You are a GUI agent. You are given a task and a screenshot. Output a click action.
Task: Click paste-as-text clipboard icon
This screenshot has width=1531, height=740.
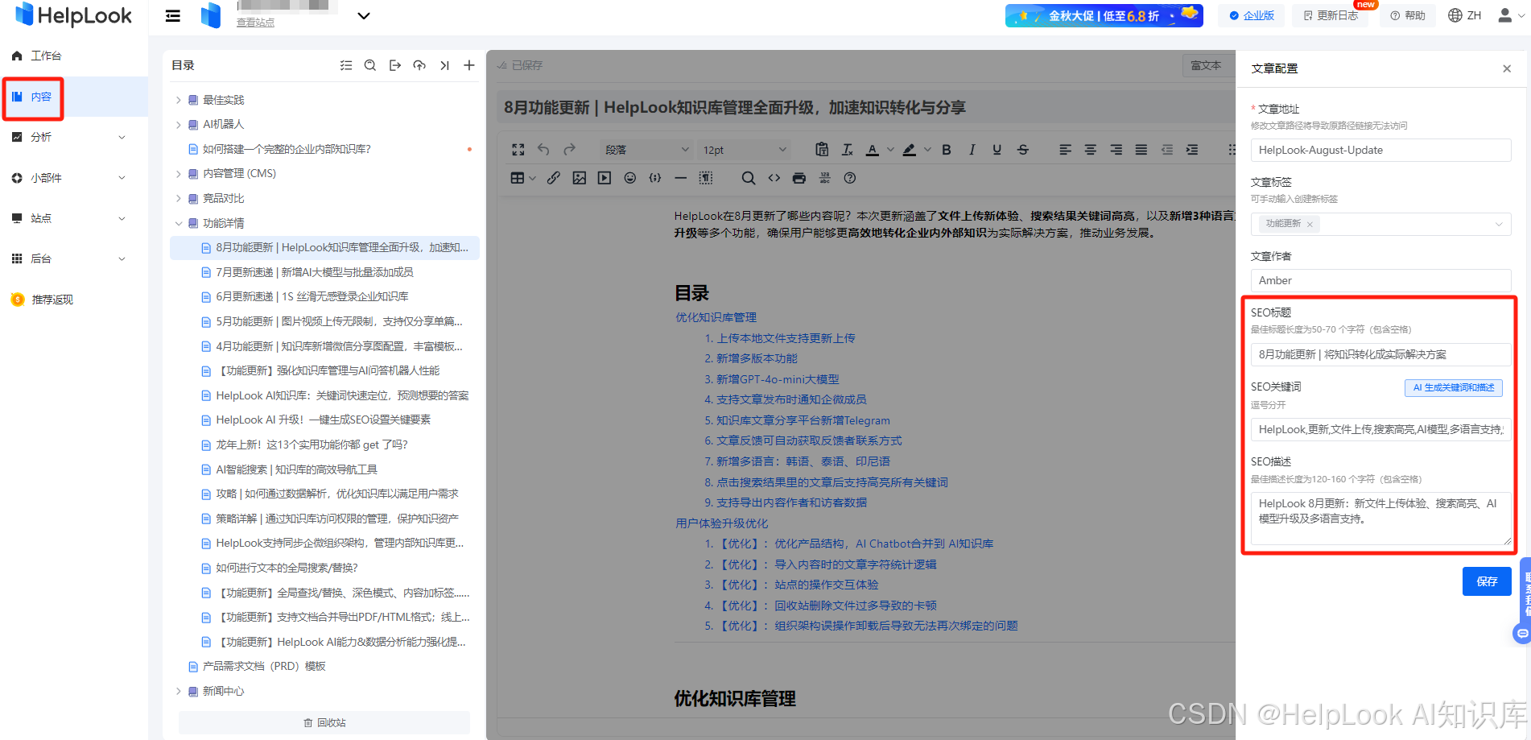[822, 150]
